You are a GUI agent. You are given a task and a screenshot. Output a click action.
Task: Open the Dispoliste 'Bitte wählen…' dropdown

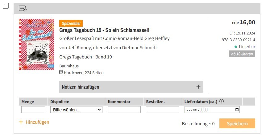[76, 110]
